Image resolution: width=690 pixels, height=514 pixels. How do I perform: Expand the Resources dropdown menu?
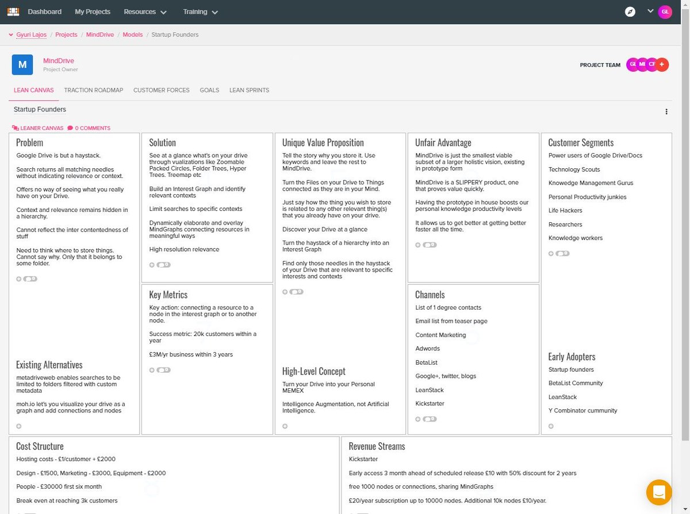tap(145, 11)
